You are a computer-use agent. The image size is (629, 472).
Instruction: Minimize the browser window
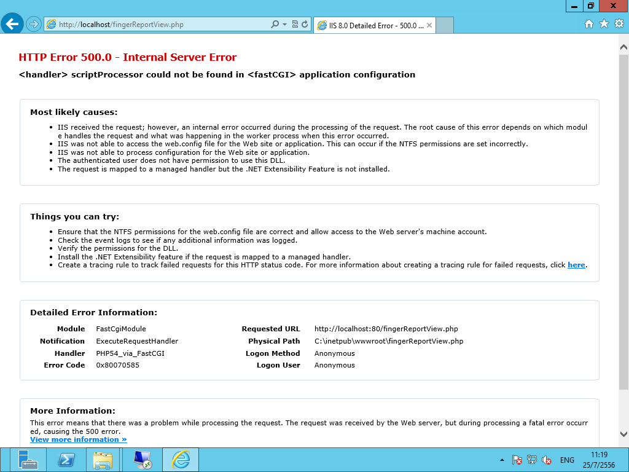click(x=574, y=6)
